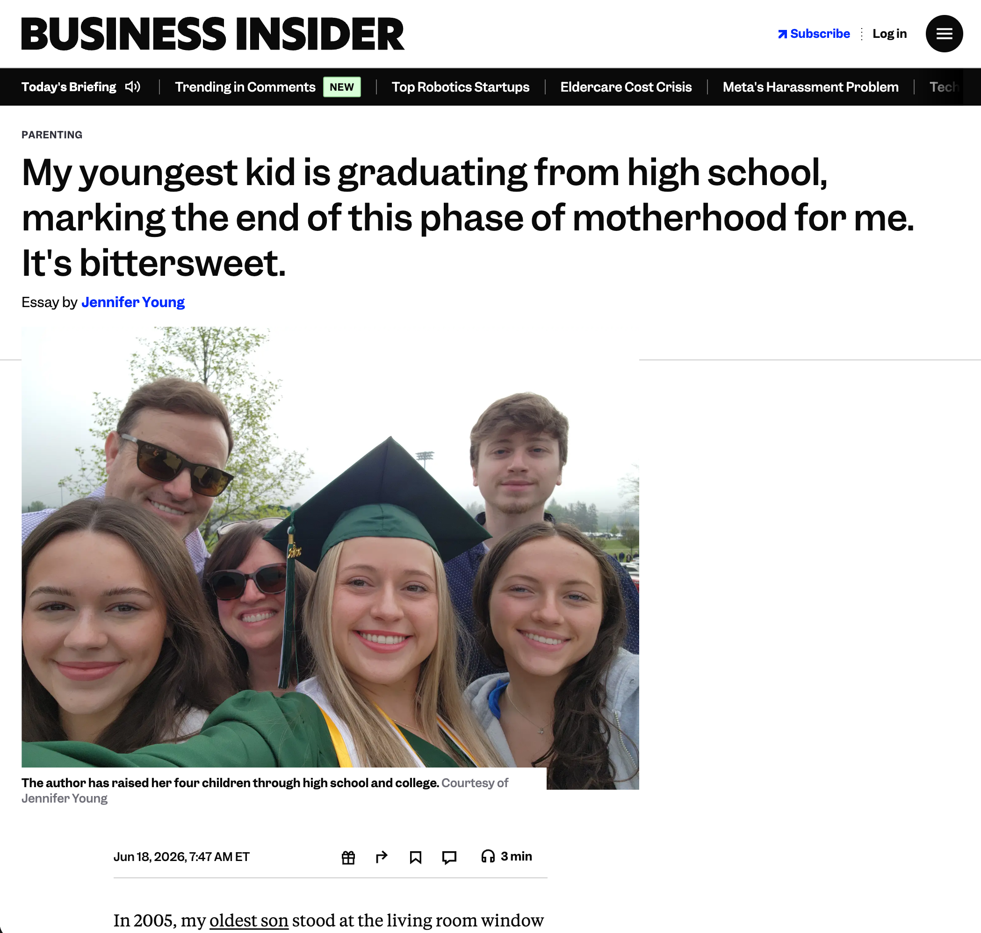Click the PARENTING category label
981x933 pixels.
pyautogui.click(x=52, y=135)
